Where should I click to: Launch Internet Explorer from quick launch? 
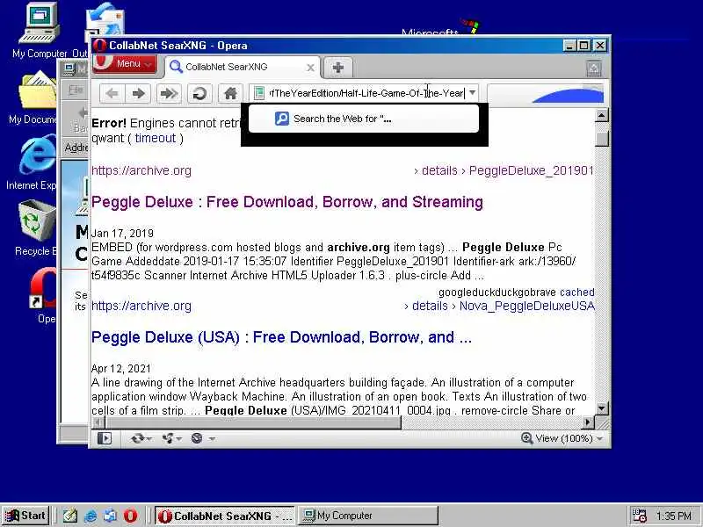click(91, 516)
